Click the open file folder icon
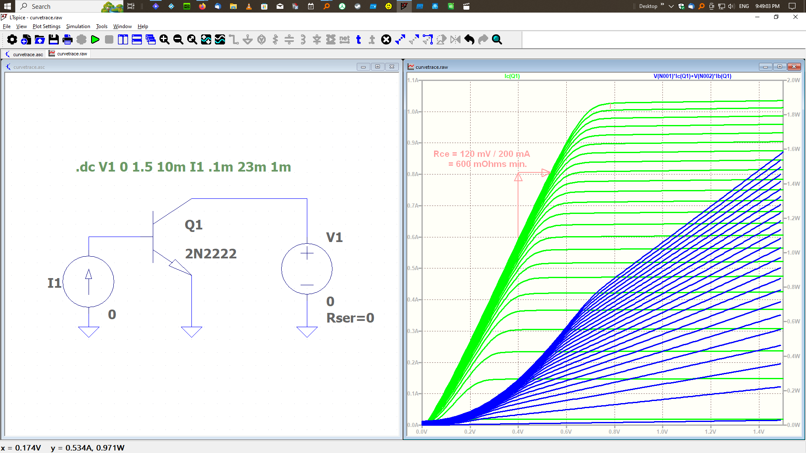This screenshot has height=453, width=806. pyautogui.click(x=40, y=39)
